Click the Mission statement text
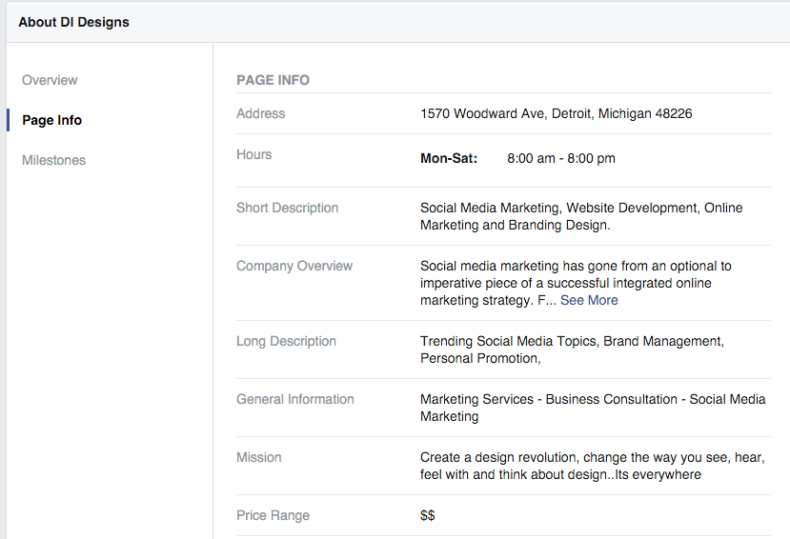790x539 pixels. coord(591,466)
